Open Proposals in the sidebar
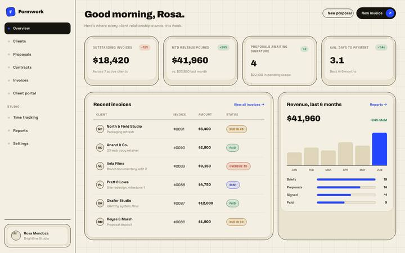Viewport: 405px width, 253px height. coord(38,54)
